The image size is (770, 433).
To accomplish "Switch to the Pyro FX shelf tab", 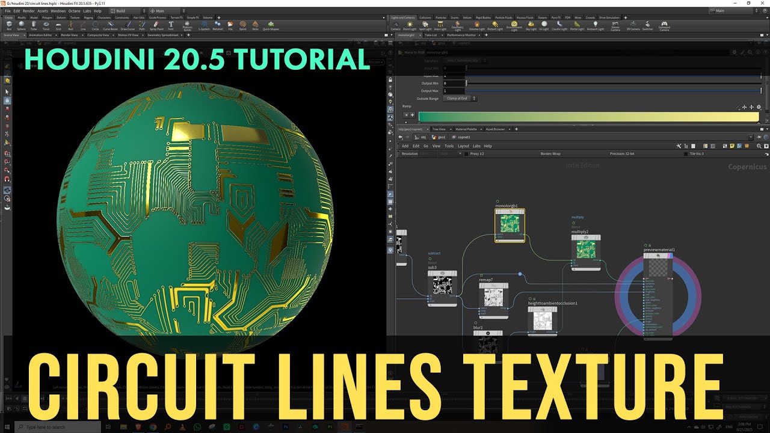I will 555,18.
